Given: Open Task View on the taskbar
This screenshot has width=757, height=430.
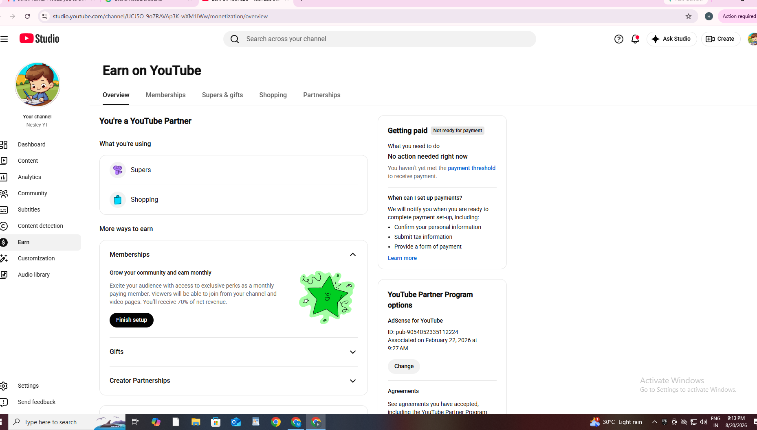Looking at the screenshot, I should (135, 422).
